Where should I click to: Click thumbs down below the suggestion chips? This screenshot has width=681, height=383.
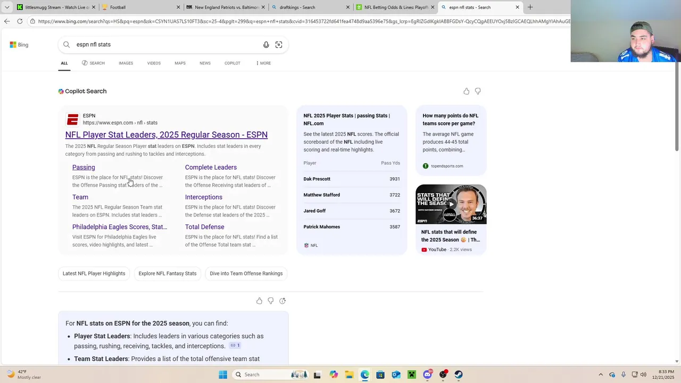point(271,301)
